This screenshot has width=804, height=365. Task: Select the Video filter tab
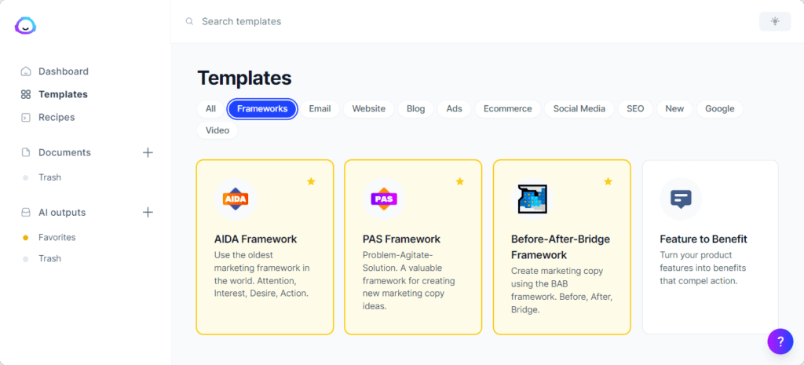217,130
